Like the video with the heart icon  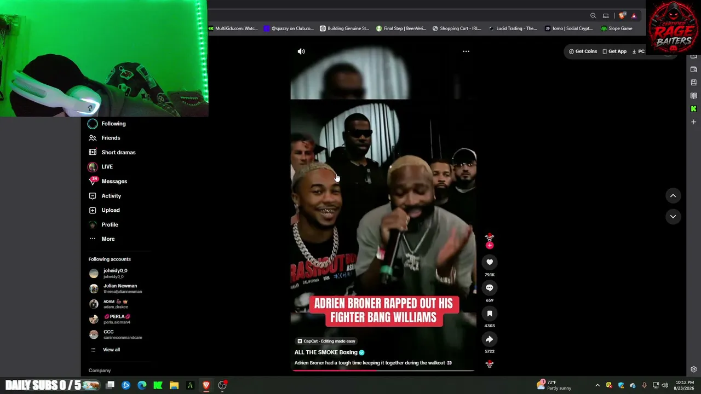pyautogui.click(x=490, y=262)
